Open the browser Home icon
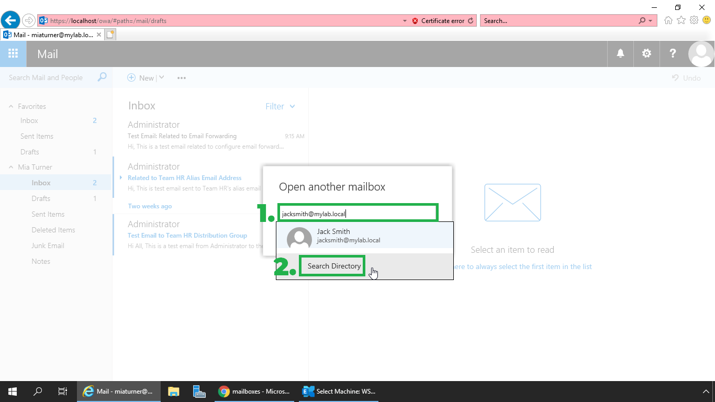This screenshot has width=715, height=402. 668,20
